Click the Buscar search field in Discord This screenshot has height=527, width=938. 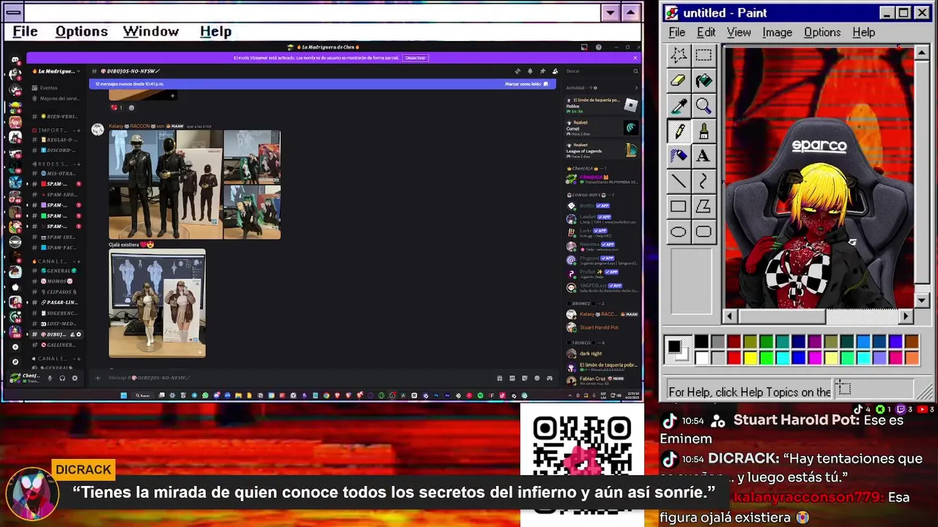(601, 71)
